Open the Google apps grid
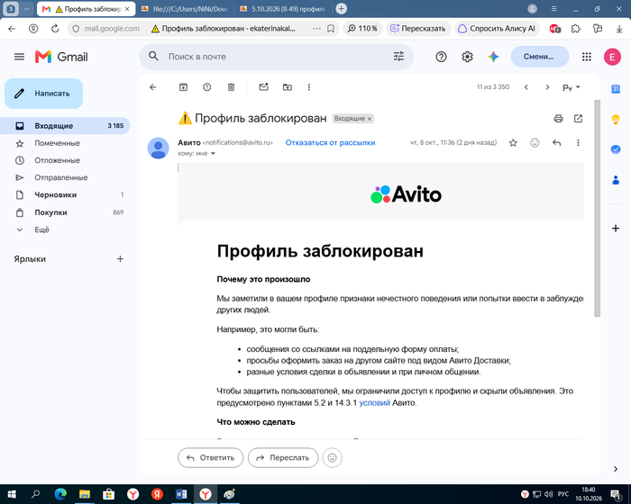The image size is (631, 504). [x=587, y=57]
